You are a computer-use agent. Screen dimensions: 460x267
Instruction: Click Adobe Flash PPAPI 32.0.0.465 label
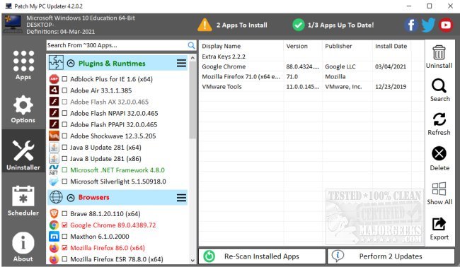click(114, 124)
